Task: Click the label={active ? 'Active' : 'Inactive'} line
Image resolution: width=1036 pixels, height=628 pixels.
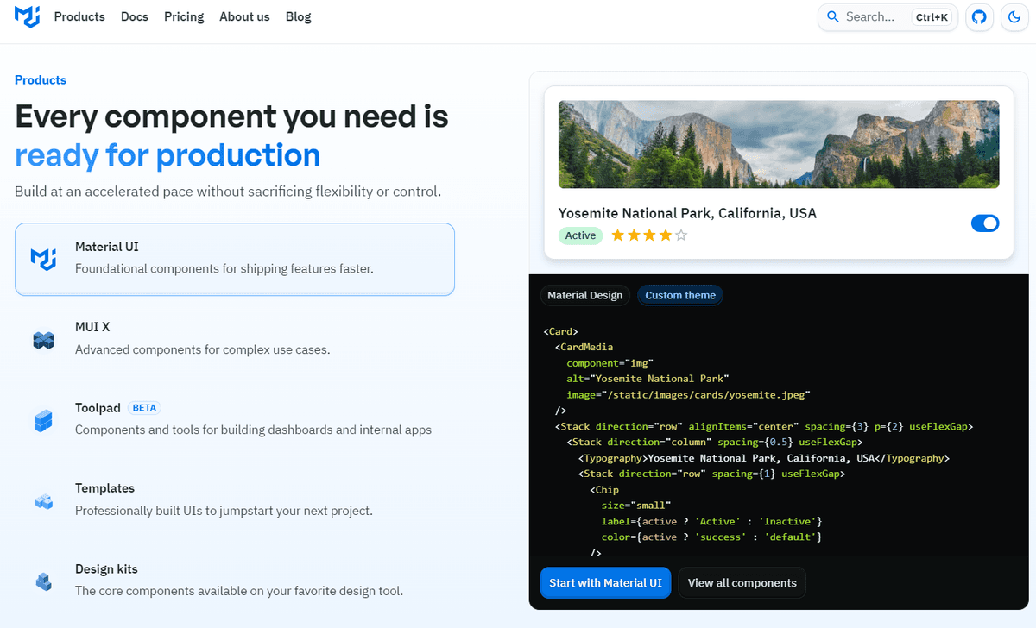Action: (x=711, y=521)
